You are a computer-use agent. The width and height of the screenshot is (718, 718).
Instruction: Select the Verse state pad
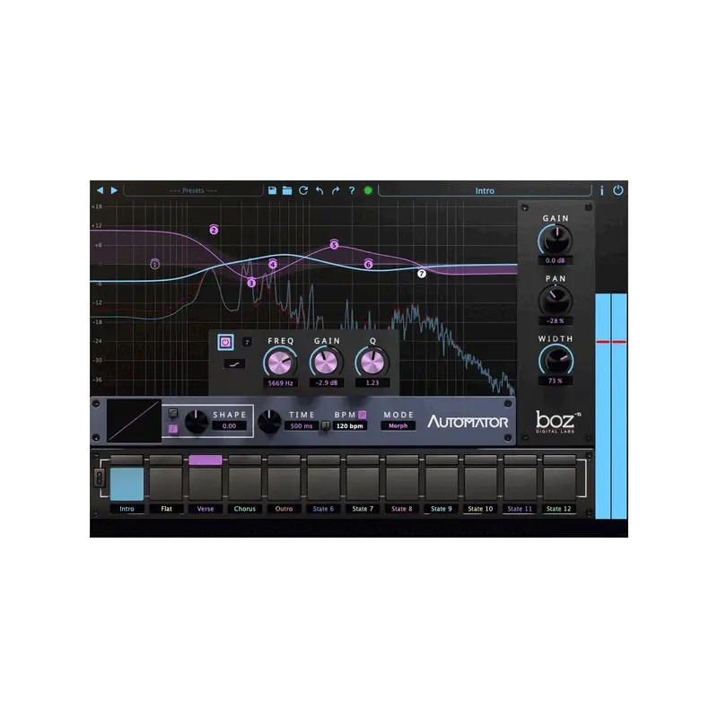(206, 484)
